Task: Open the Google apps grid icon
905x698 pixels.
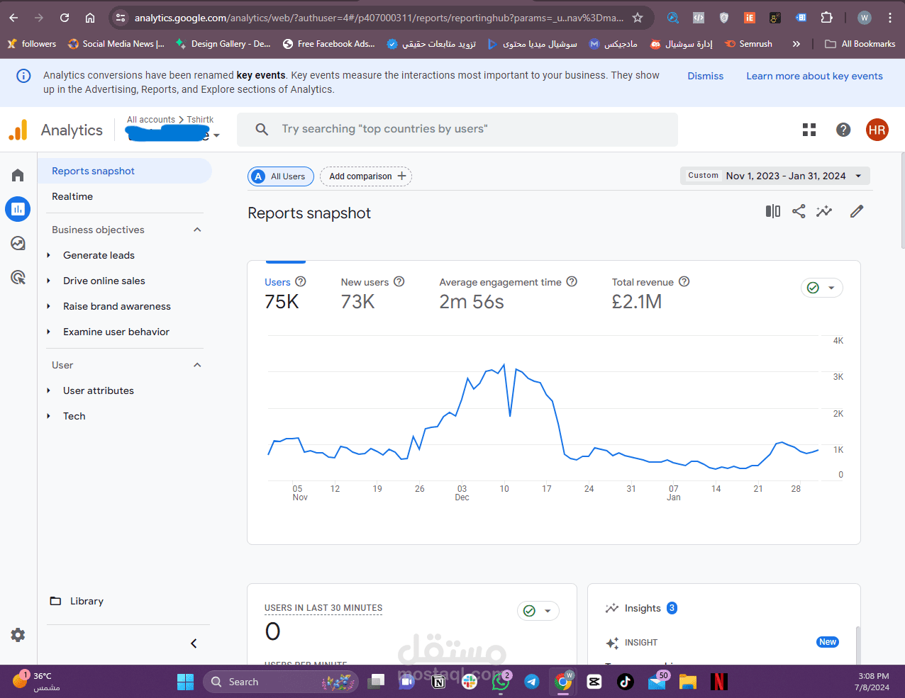Action: tap(809, 130)
